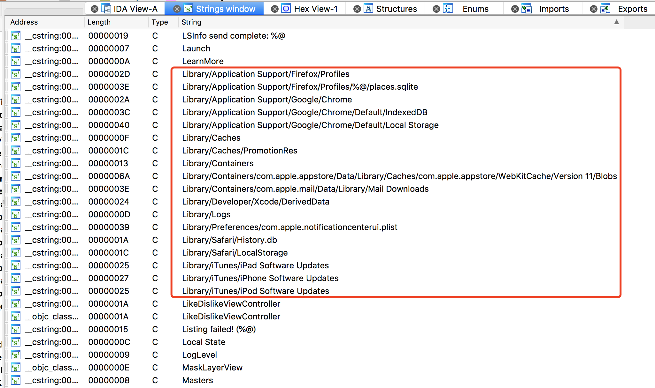Sort by the Address column header
This screenshot has width=655, height=388.
[24, 22]
